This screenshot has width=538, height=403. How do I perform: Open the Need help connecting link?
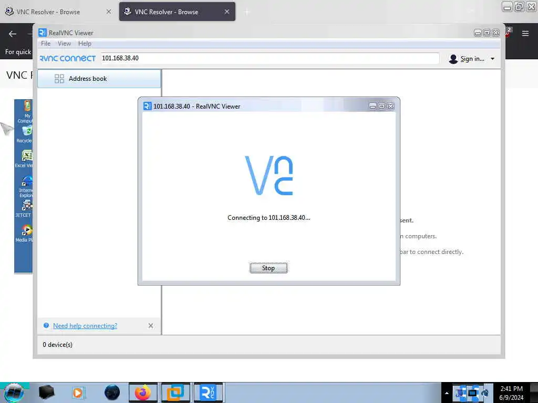click(85, 325)
